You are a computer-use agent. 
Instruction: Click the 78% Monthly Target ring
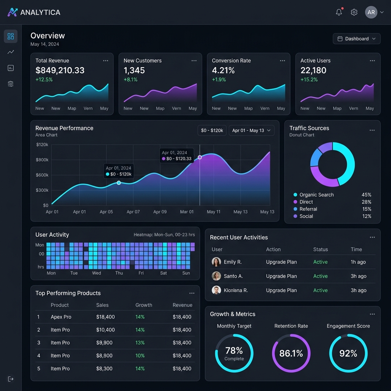point(234,353)
